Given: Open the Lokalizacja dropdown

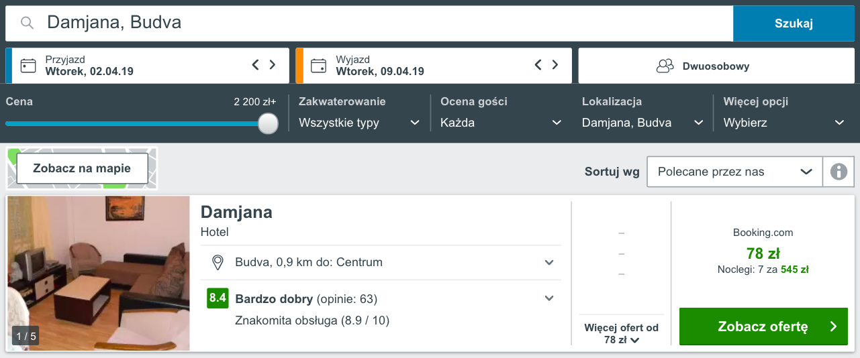Looking at the screenshot, I should tap(642, 123).
